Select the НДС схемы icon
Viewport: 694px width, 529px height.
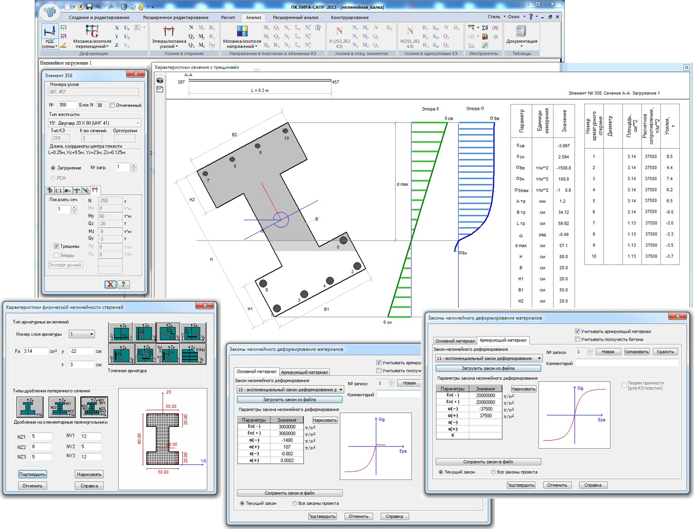point(49,31)
